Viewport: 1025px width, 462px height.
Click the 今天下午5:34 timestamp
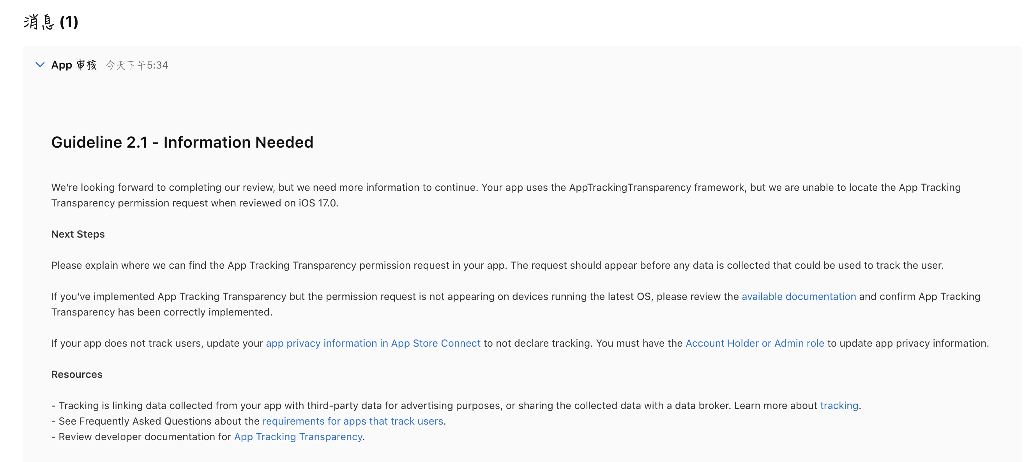(137, 65)
